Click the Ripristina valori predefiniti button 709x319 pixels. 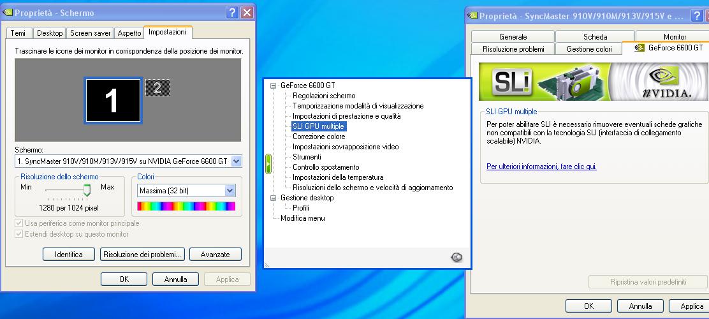[648, 282]
